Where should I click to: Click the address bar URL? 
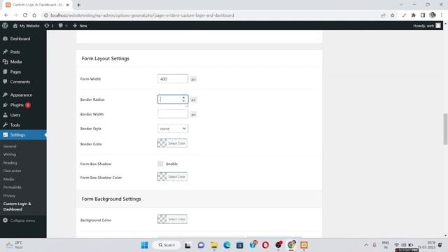pos(142,15)
